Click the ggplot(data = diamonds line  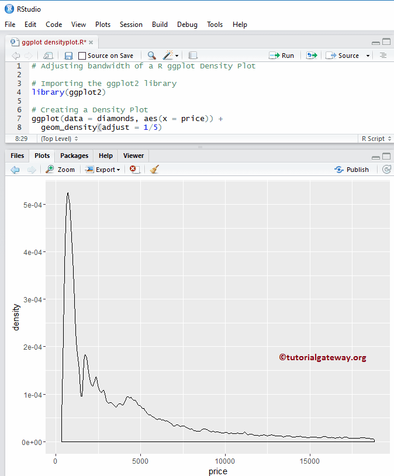(x=127, y=118)
